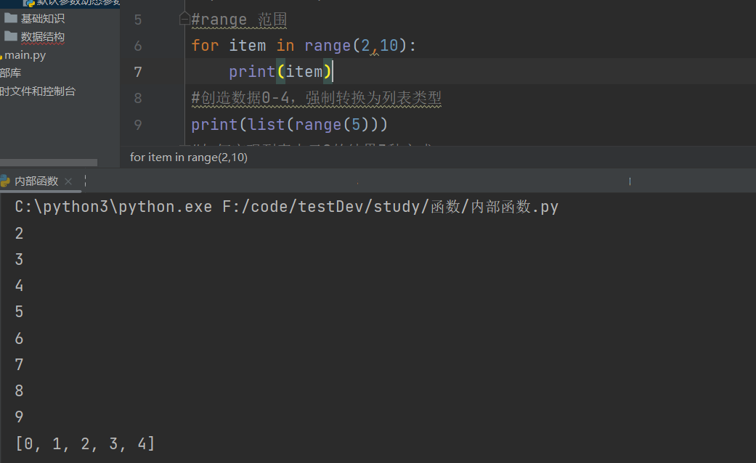This screenshot has height=463, width=756.
Task: Select the 内部函数 run tab
Action: 36,181
